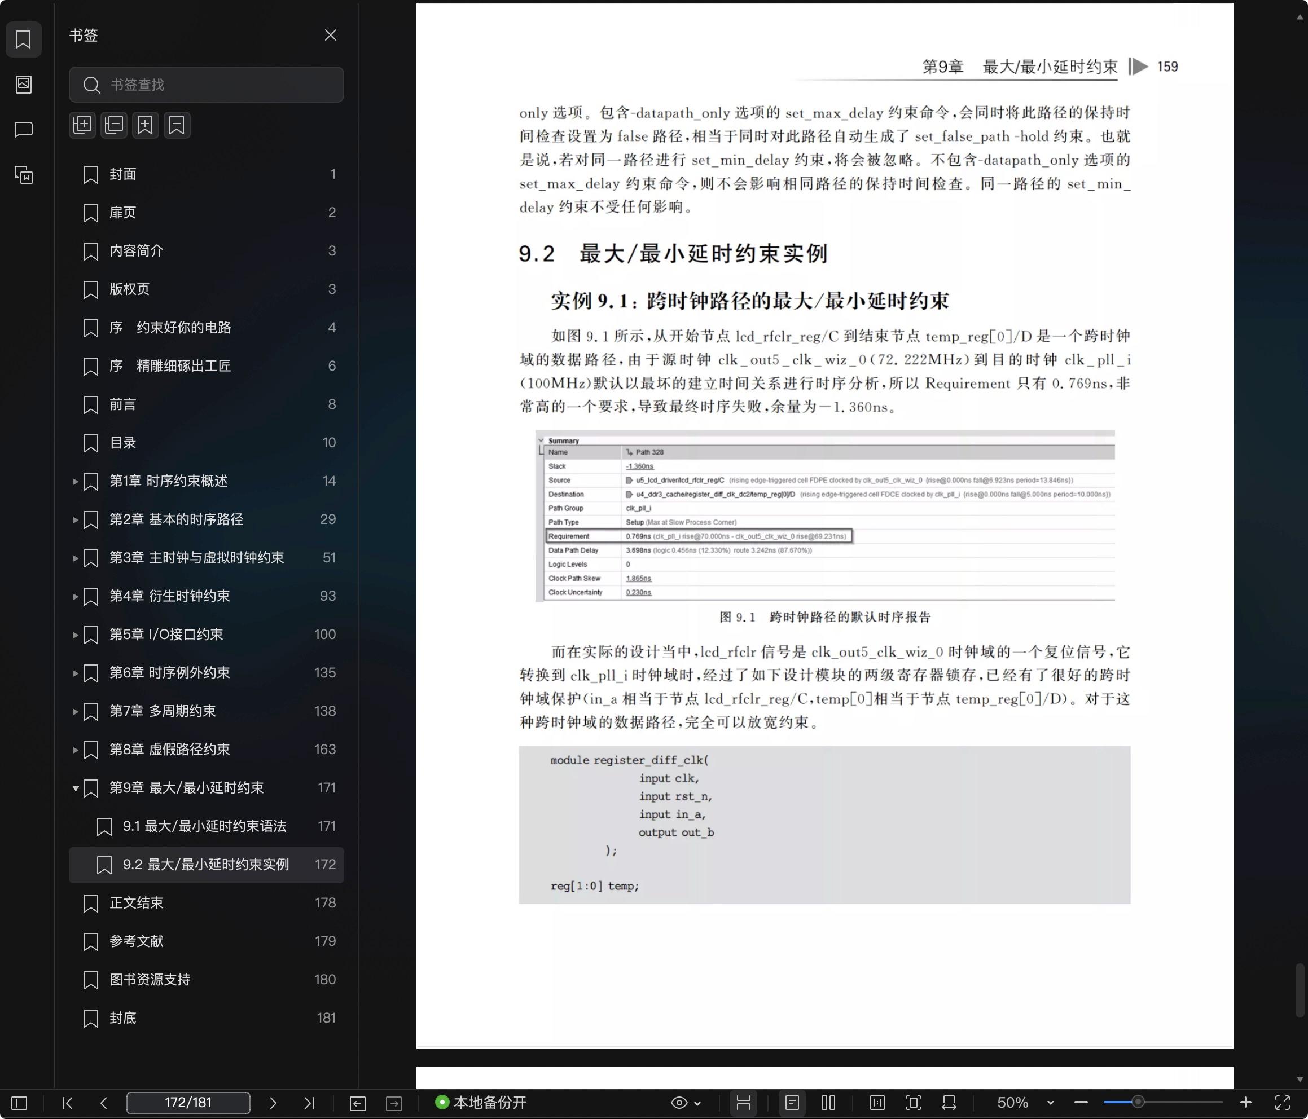Click the zoom out minus button

coord(1081,1103)
